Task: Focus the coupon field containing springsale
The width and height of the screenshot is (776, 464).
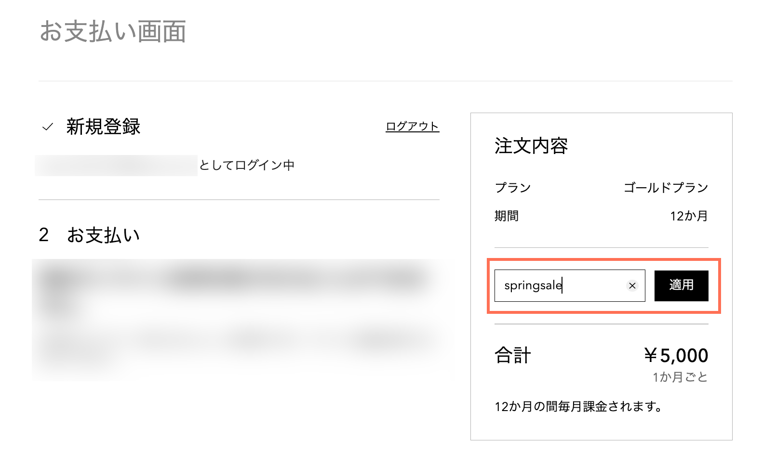Action: [570, 286]
